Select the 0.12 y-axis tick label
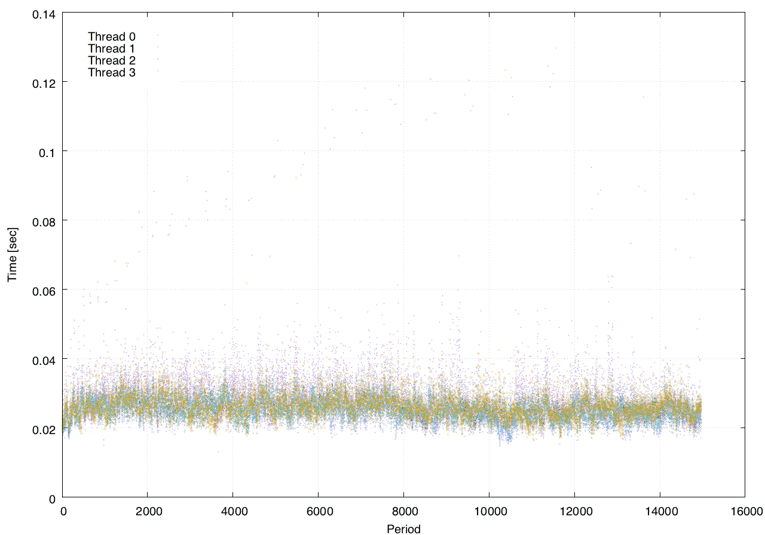Viewport: 765px width, 535px height. pos(43,82)
